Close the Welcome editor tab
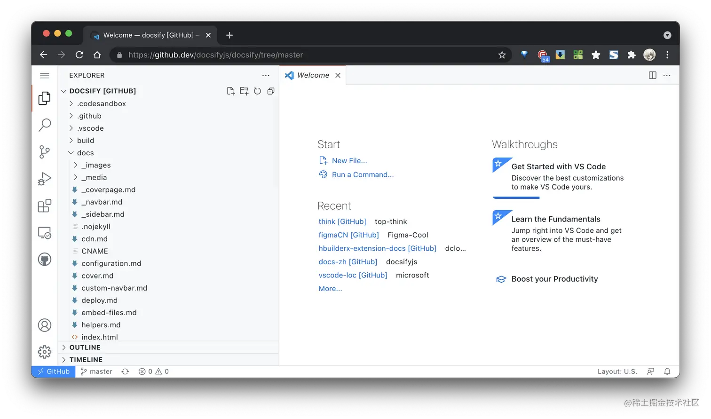The image size is (711, 419). [x=338, y=75]
